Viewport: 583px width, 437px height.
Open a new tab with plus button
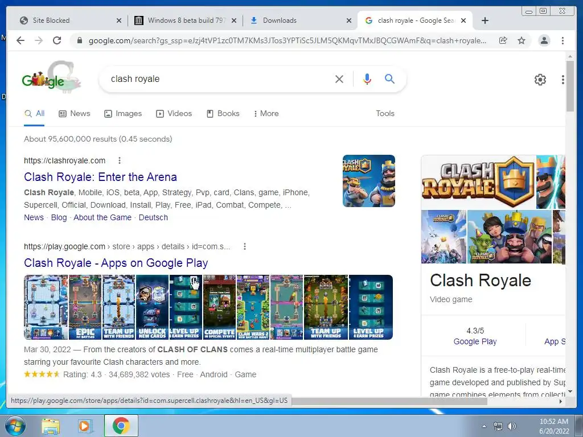[x=485, y=20]
